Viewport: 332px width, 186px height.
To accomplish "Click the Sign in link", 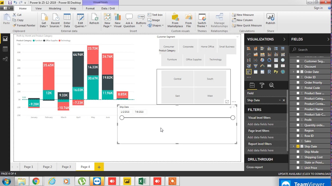I will click(318, 8).
